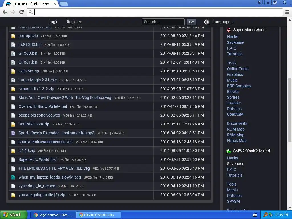Open the Documents link above ROM Map
The height and width of the screenshot is (219, 292).
(x=237, y=123)
